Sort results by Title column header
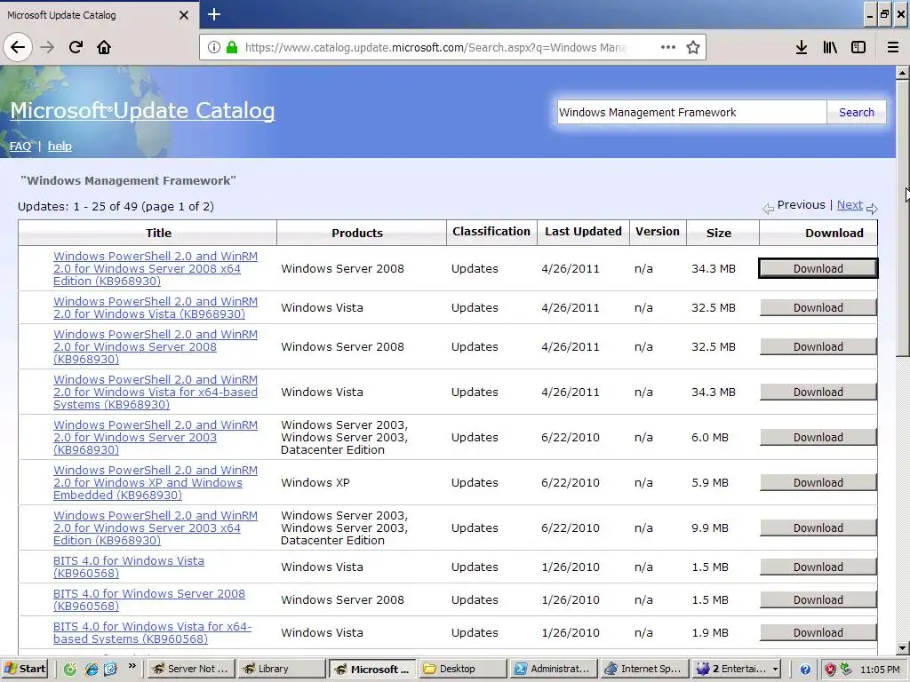This screenshot has width=910, height=682. pos(158,233)
